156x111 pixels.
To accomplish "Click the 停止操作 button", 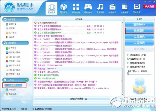I will pos(139,49).
